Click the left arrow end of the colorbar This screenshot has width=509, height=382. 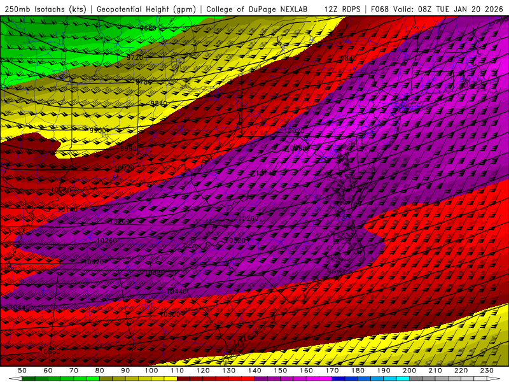click(x=15, y=379)
